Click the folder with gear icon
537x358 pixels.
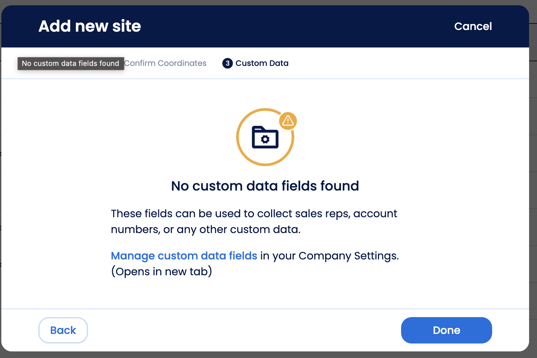coord(265,137)
